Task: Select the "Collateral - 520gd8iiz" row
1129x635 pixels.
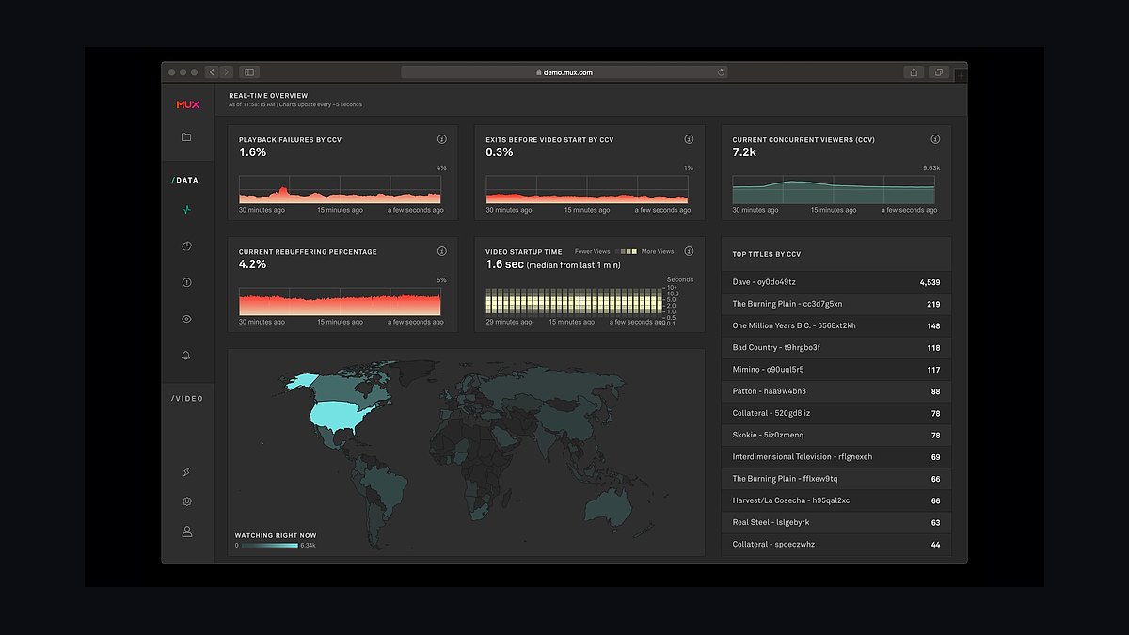Action: (x=836, y=413)
